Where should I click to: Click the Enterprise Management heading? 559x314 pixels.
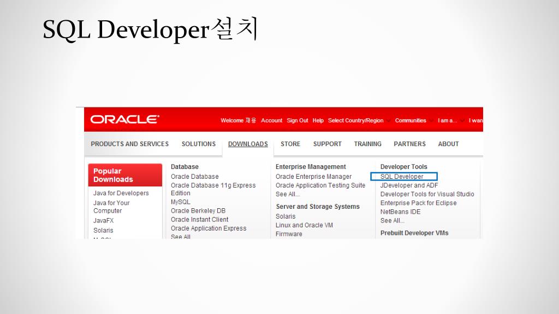[x=311, y=167]
